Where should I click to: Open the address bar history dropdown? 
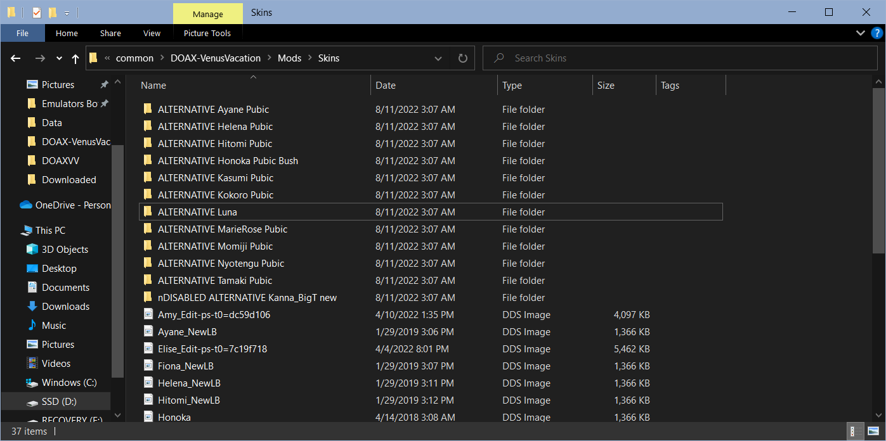(x=438, y=58)
